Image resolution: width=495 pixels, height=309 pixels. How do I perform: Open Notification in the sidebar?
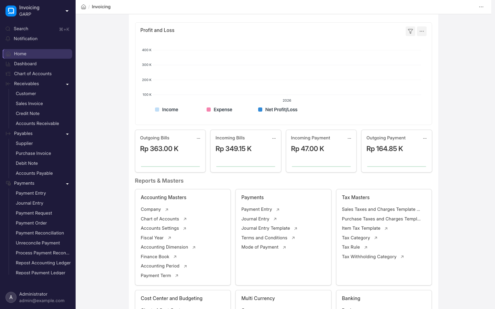pyautogui.click(x=37, y=39)
